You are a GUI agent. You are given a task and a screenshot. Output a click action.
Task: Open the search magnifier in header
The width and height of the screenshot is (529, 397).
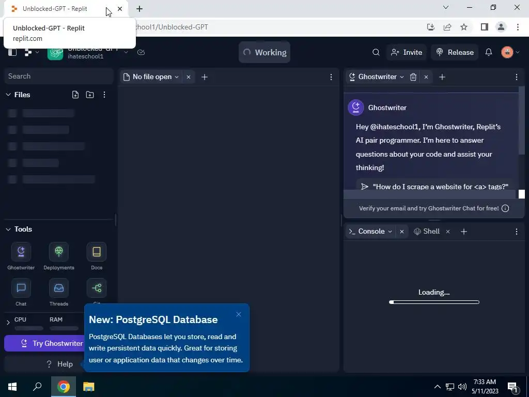tap(376, 52)
